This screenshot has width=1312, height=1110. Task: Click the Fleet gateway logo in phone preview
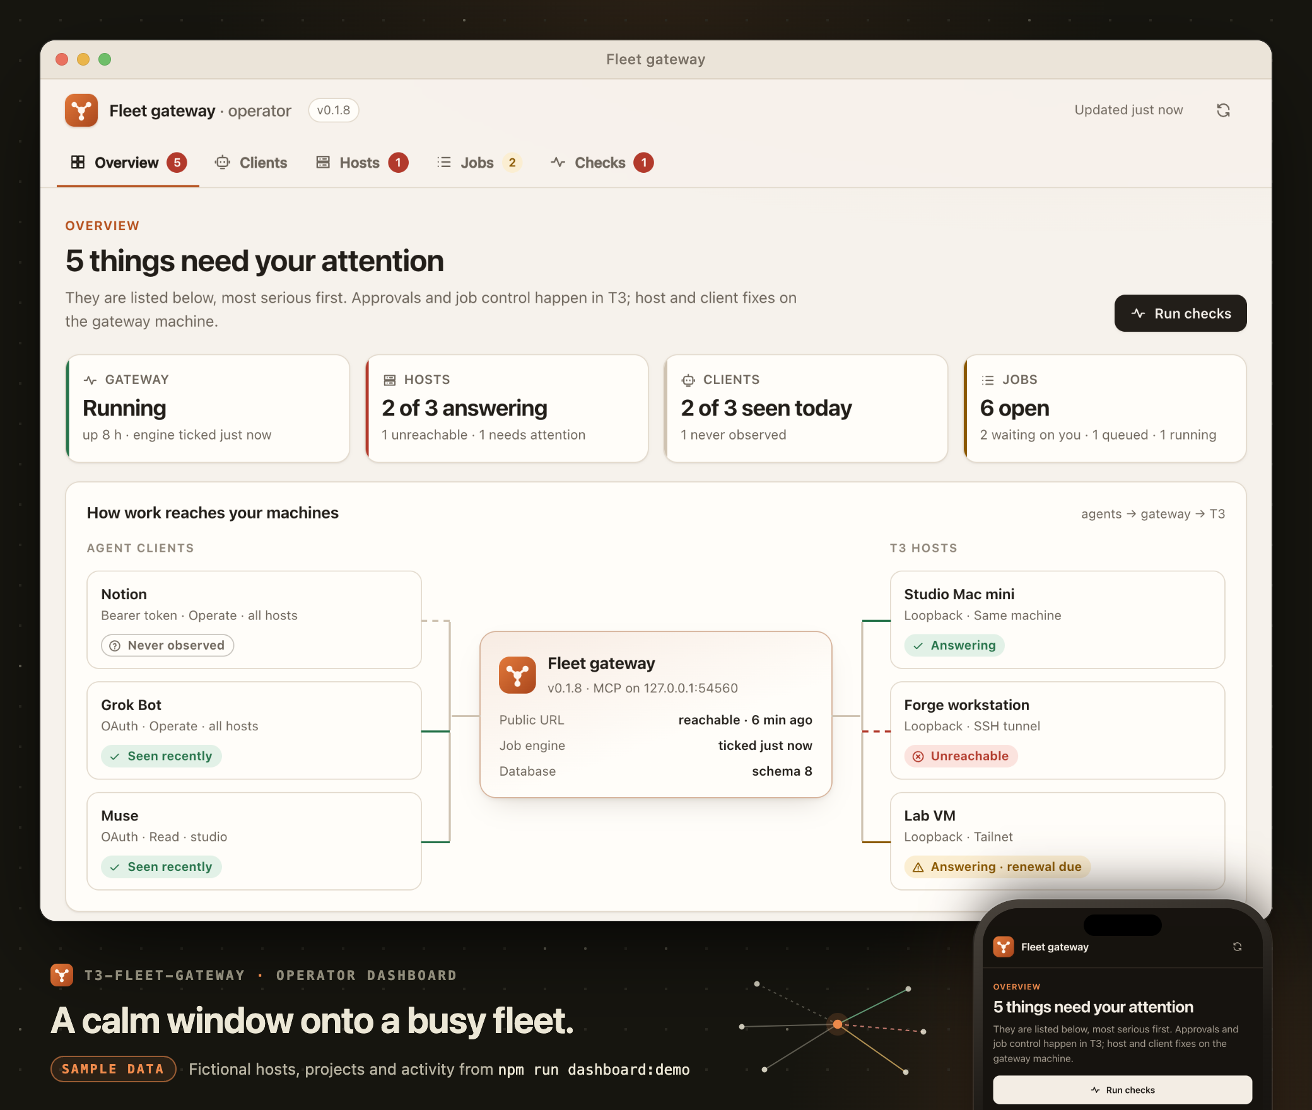tap(1004, 947)
